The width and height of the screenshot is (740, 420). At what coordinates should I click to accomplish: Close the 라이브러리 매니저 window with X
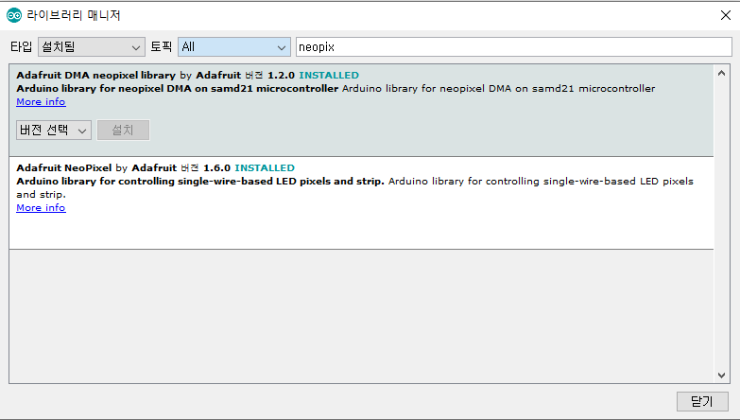(726, 15)
